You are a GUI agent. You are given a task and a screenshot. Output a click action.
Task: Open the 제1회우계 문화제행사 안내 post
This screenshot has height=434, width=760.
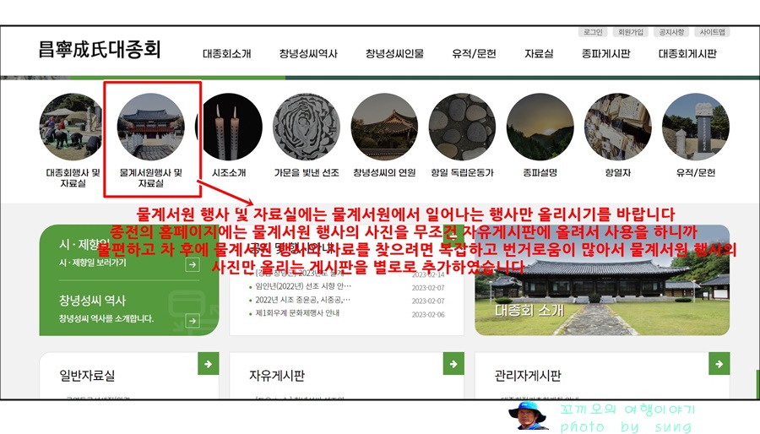tap(297, 313)
